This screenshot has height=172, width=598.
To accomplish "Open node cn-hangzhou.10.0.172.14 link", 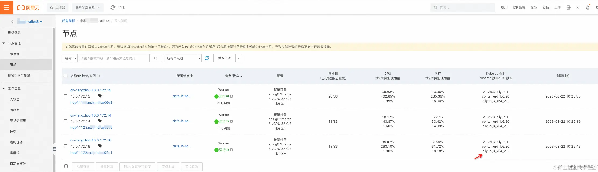I will (91, 115).
